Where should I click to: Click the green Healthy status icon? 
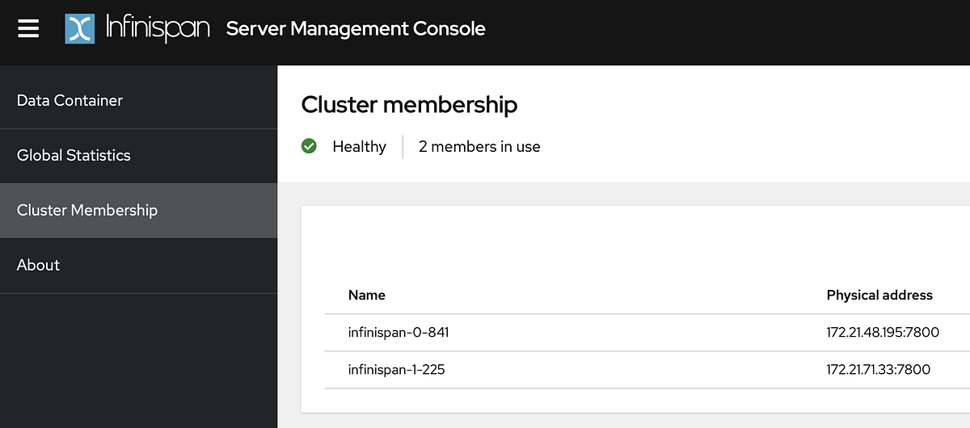309,146
